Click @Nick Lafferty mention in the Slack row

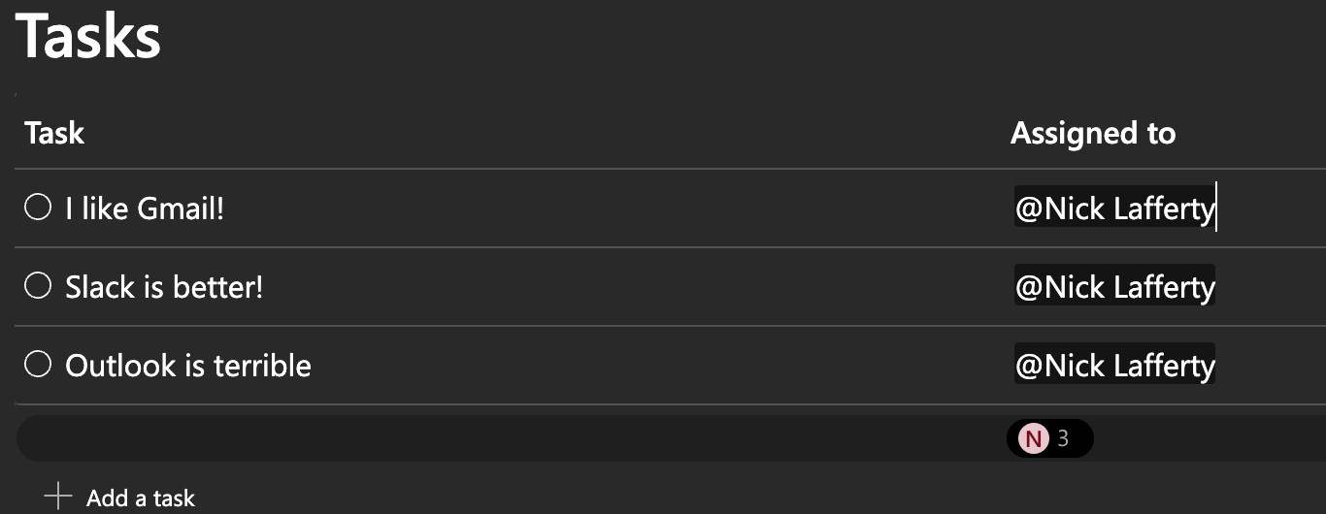1115,287
